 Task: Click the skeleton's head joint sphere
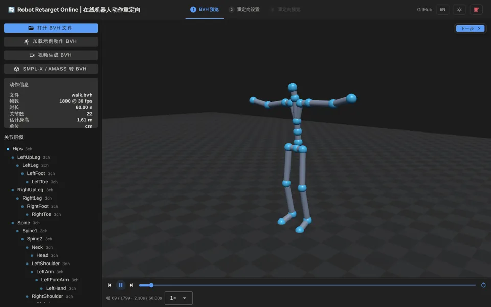click(x=293, y=87)
